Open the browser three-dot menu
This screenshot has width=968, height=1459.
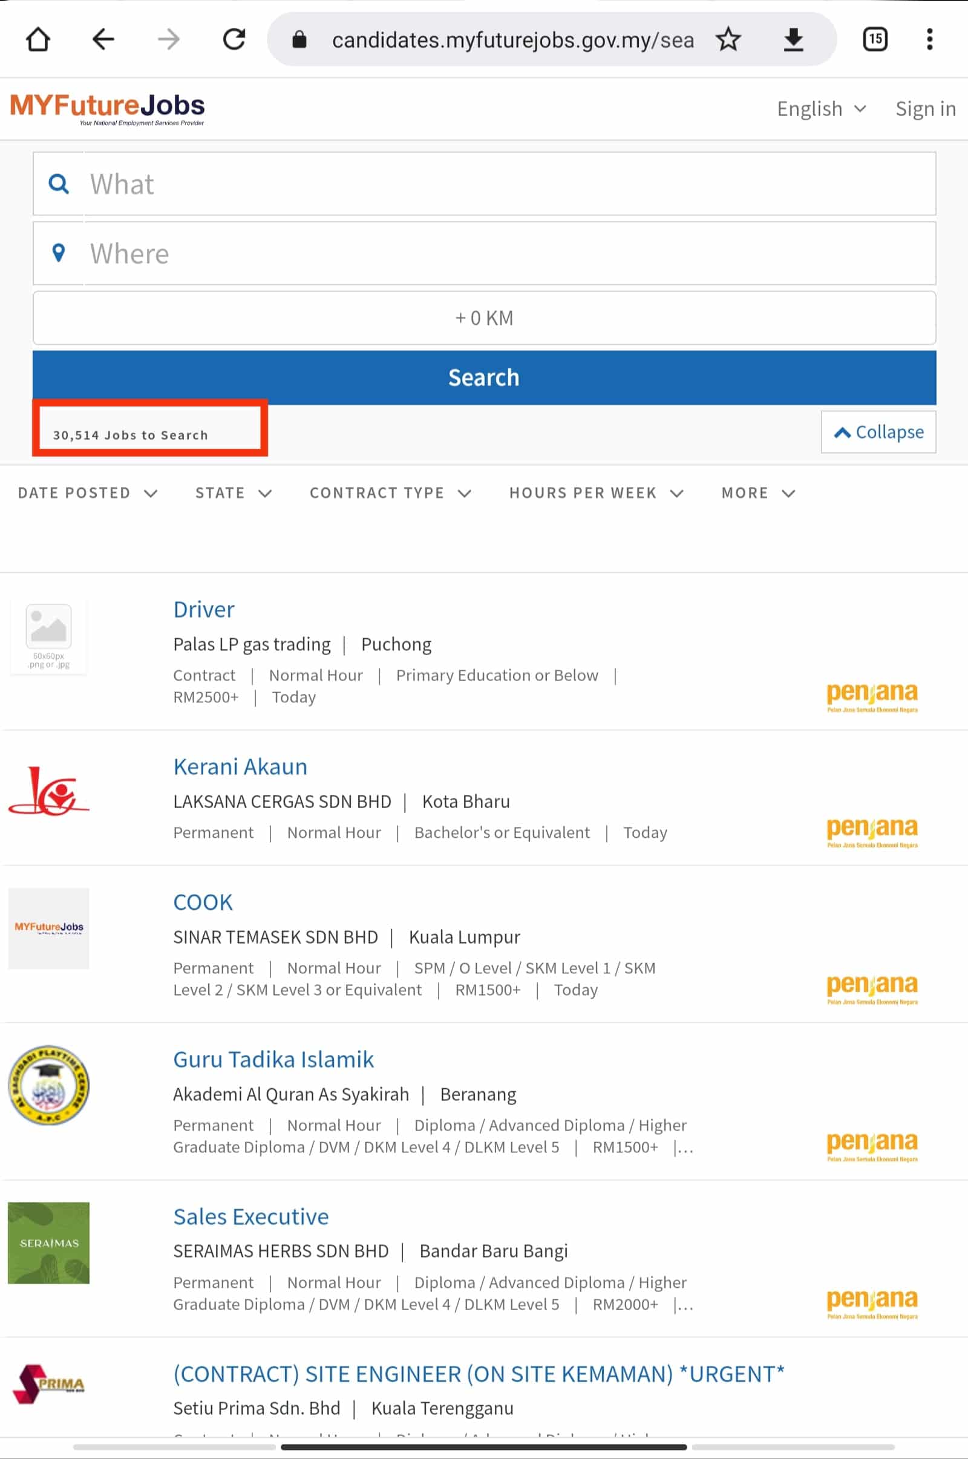[x=929, y=39]
